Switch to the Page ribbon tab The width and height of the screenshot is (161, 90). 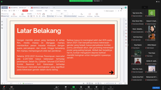click(x=52, y=11)
